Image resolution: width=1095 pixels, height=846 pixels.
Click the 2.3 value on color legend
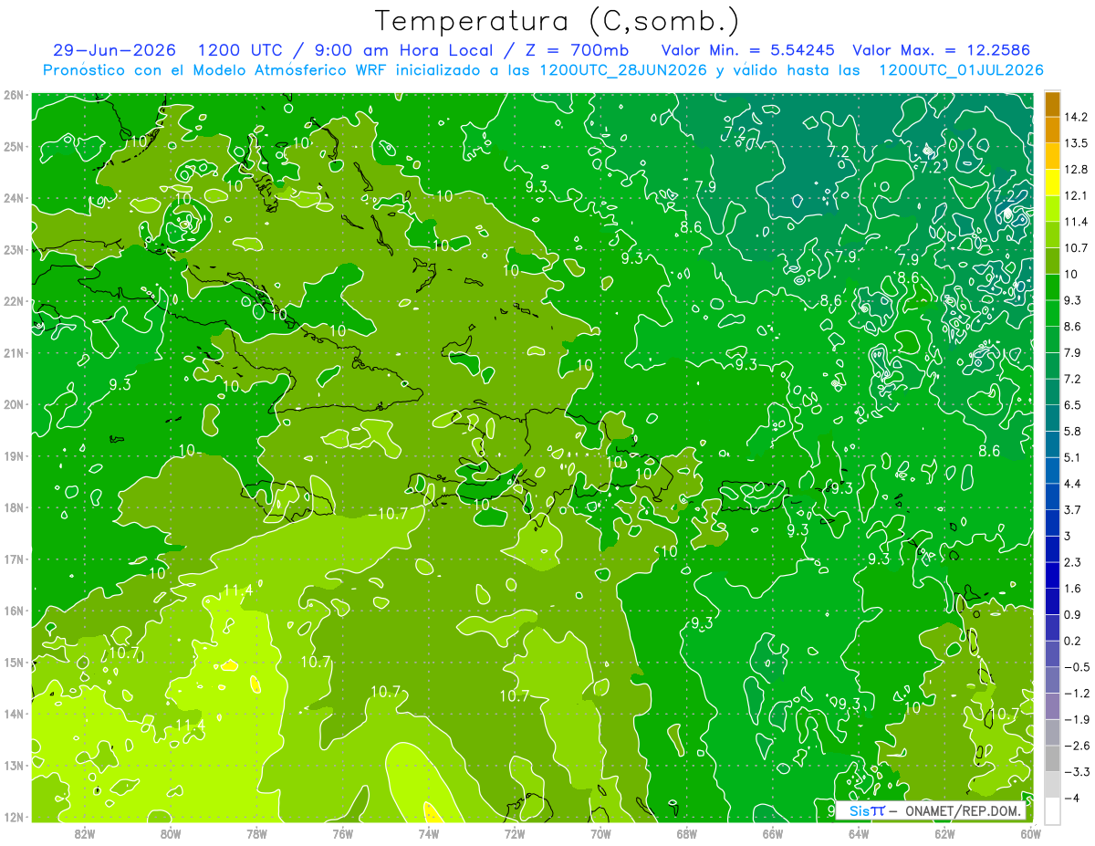1072,562
